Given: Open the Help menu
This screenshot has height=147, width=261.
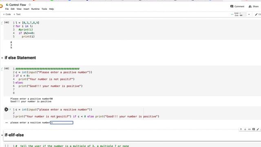Looking at the screenshot, I should [x=51, y=9].
